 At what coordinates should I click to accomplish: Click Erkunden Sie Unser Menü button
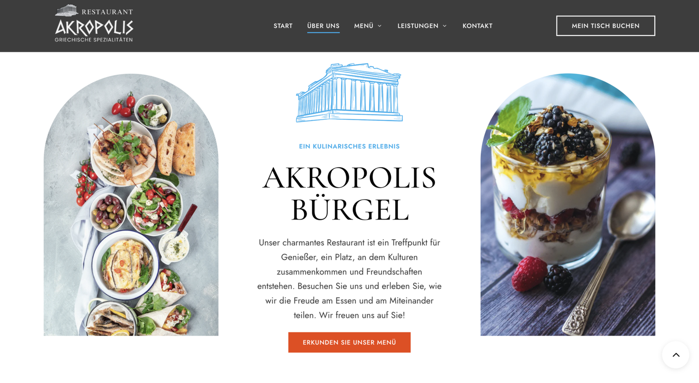tap(349, 342)
